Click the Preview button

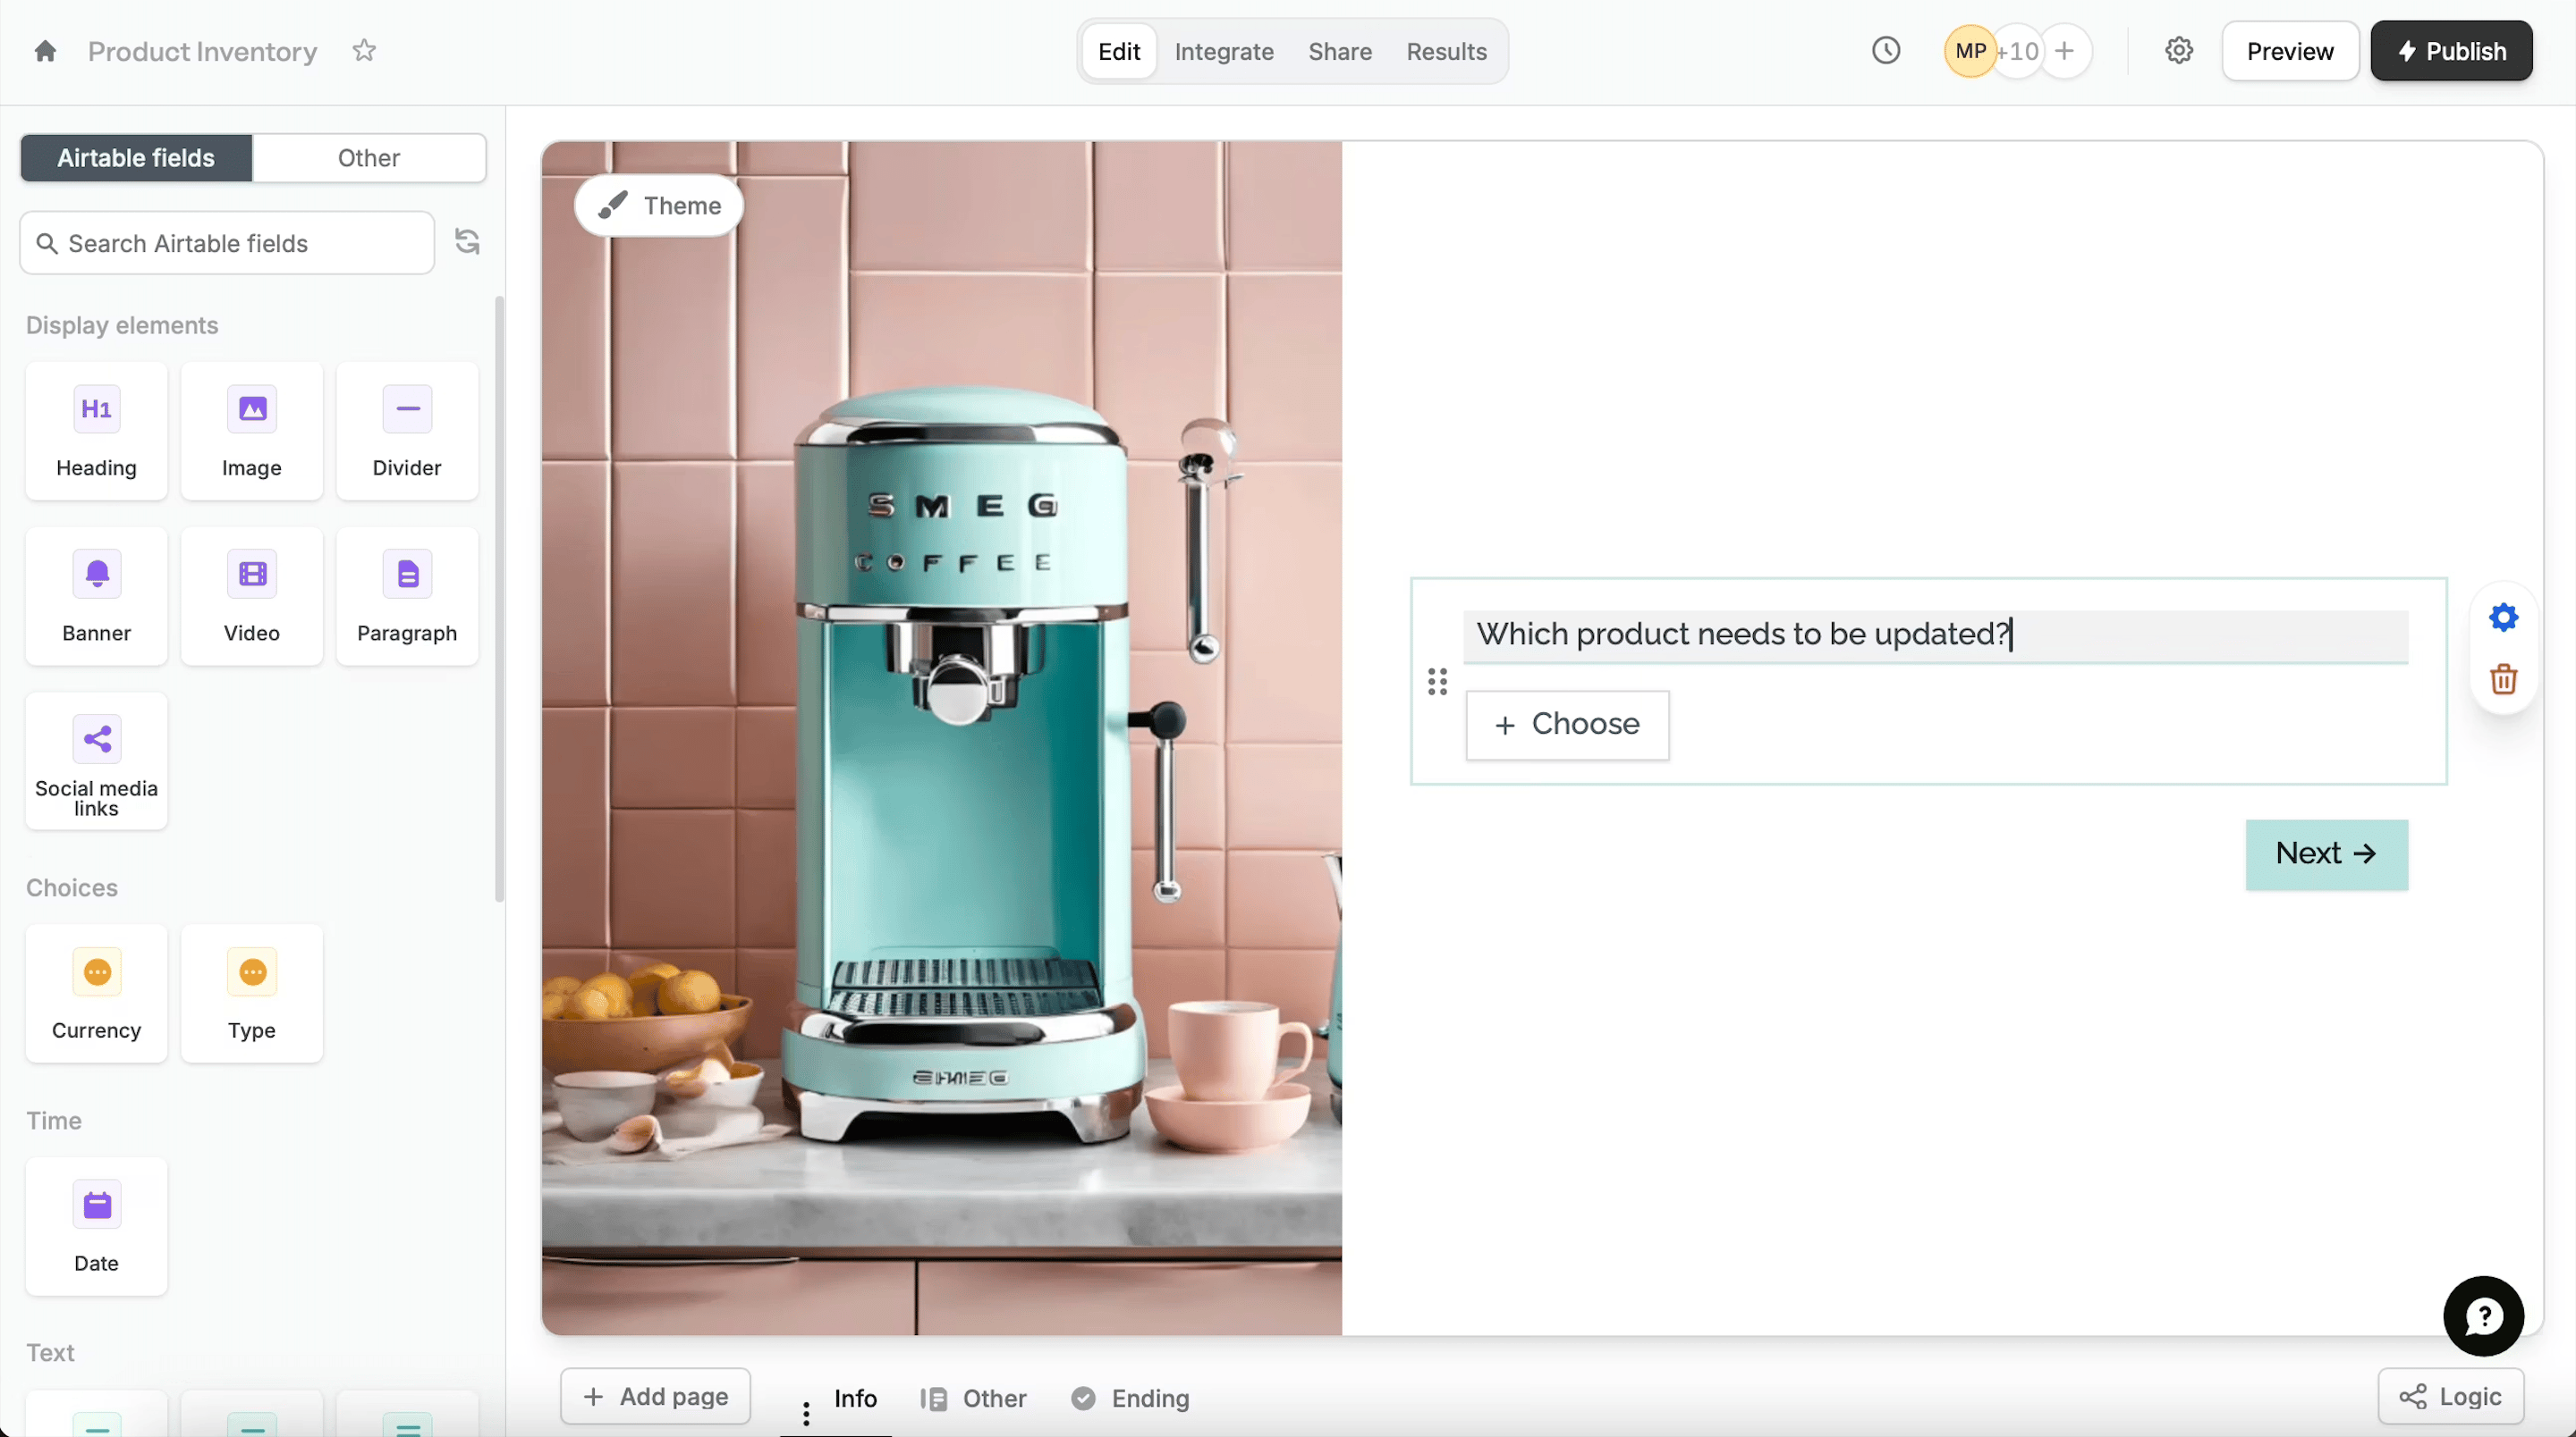2290,51
